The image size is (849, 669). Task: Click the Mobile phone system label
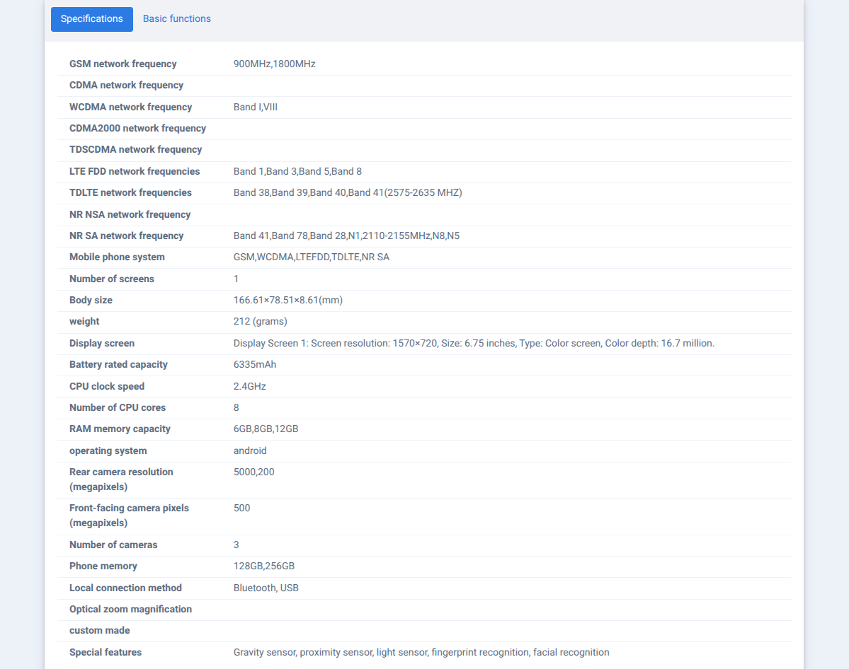click(117, 257)
